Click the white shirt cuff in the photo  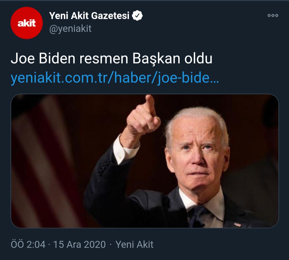125,150
